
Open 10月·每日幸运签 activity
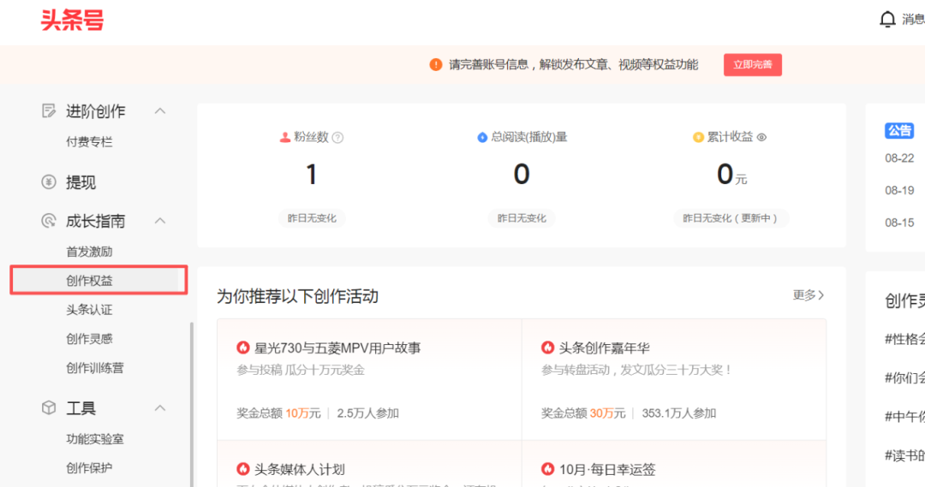click(607, 469)
